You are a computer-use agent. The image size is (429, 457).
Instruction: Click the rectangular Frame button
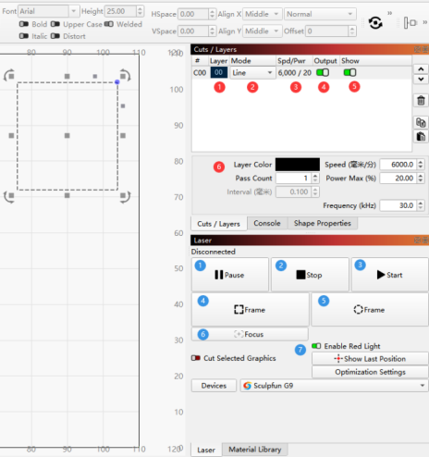pos(250,310)
